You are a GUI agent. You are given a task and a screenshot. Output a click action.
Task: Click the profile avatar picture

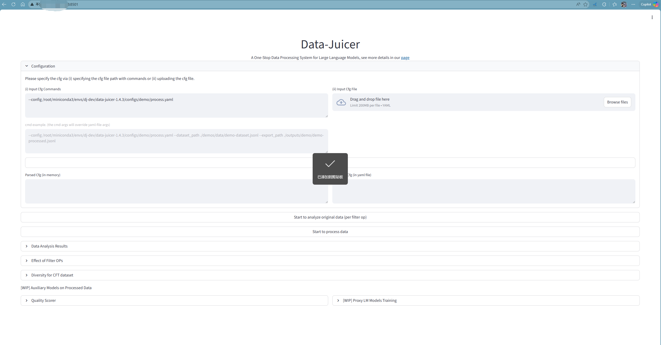pyautogui.click(x=624, y=4)
